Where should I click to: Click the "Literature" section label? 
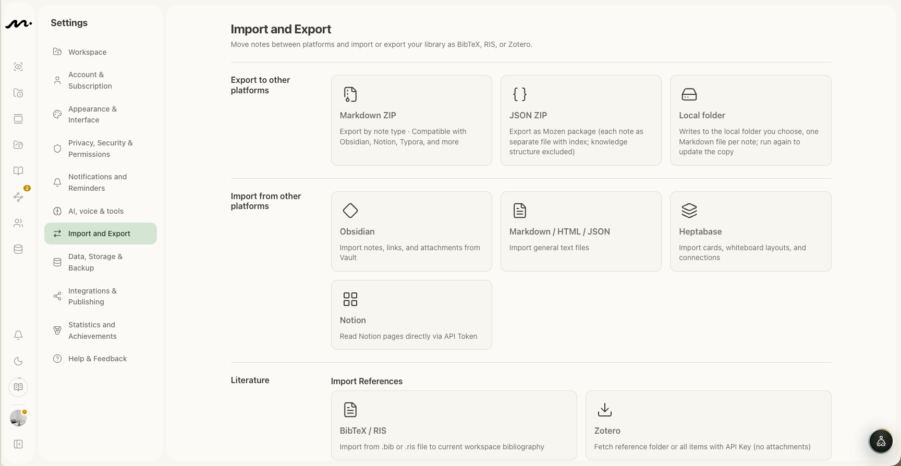point(250,380)
